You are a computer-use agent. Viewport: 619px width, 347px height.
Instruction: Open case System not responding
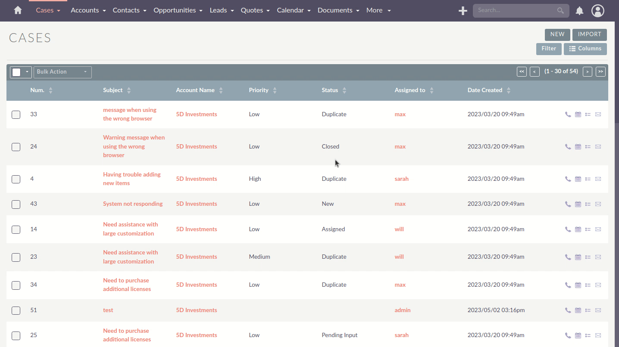133,204
